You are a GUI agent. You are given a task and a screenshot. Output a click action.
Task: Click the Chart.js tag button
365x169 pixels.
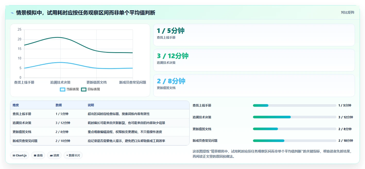tap(20, 155)
